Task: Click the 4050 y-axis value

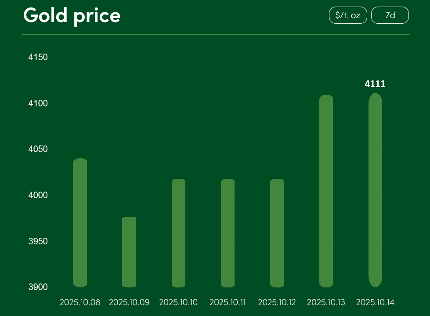Action: [38, 149]
